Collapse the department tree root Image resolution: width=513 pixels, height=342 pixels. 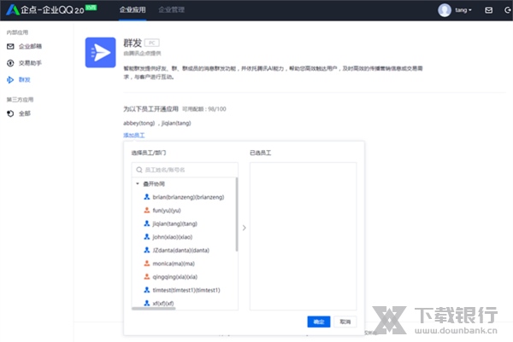click(138, 183)
